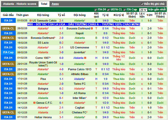The height and width of the screenshot is (120, 168).
Task: Click the Thời gian column header
Action: pyautogui.click(x=22, y=15)
